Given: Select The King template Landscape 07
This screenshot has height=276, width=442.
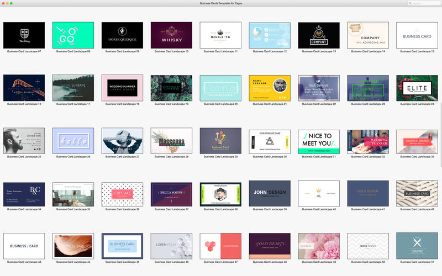Looking at the screenshot, I should click(24, 35).
